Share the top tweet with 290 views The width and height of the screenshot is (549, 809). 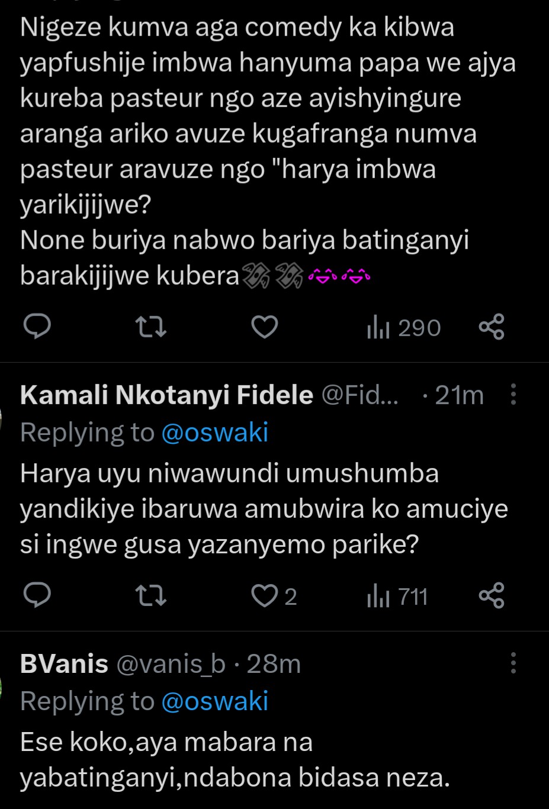492,327
